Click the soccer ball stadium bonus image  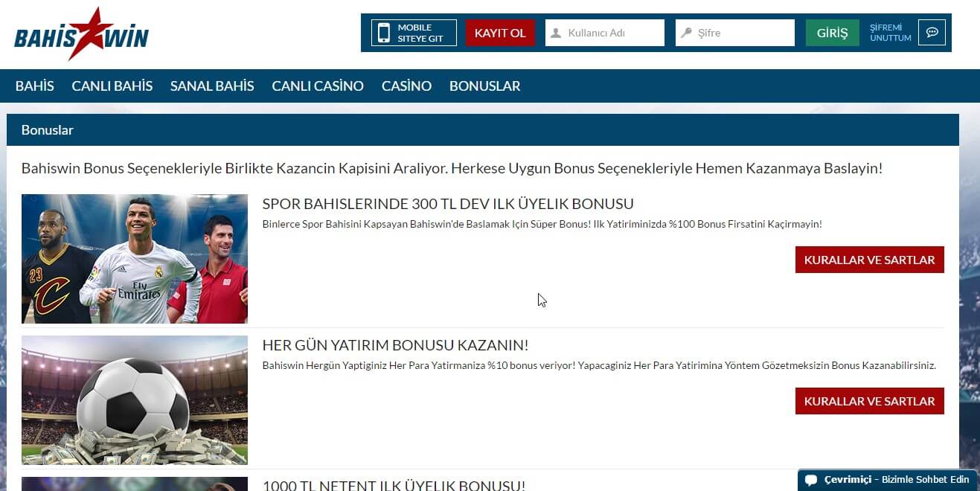tap(135, 399)
